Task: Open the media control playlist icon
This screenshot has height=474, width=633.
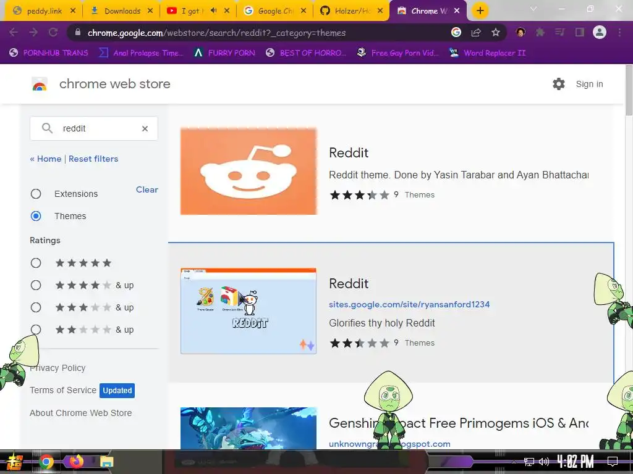Action: point(560,32)
